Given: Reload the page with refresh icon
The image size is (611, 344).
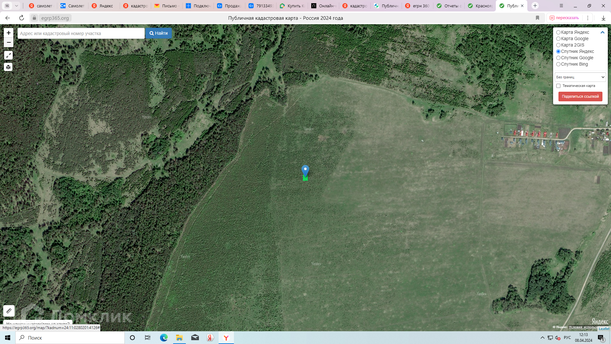Looking at the screenshot, I should [22, 18].
